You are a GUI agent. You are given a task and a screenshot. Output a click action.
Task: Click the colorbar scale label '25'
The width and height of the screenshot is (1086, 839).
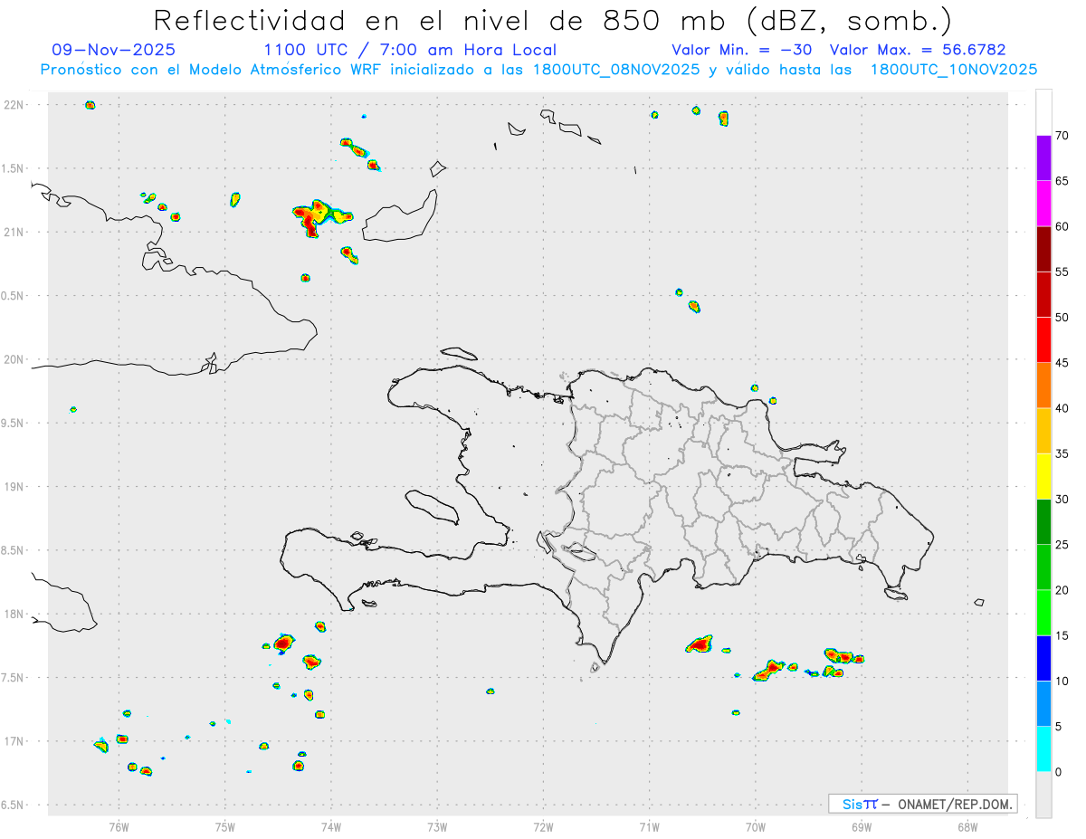click(x=1062, y=545)
